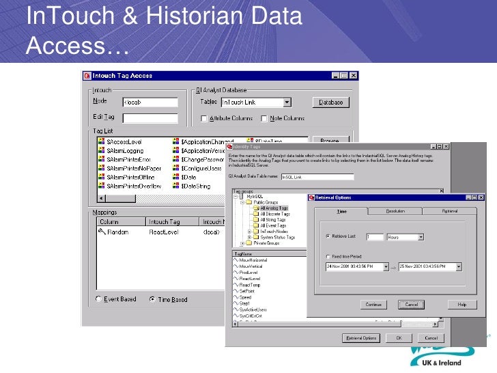Viewport: 497px width, 373px height.
Task: Collapse the Public Groups tree node
Action: (x=242, y=202)
